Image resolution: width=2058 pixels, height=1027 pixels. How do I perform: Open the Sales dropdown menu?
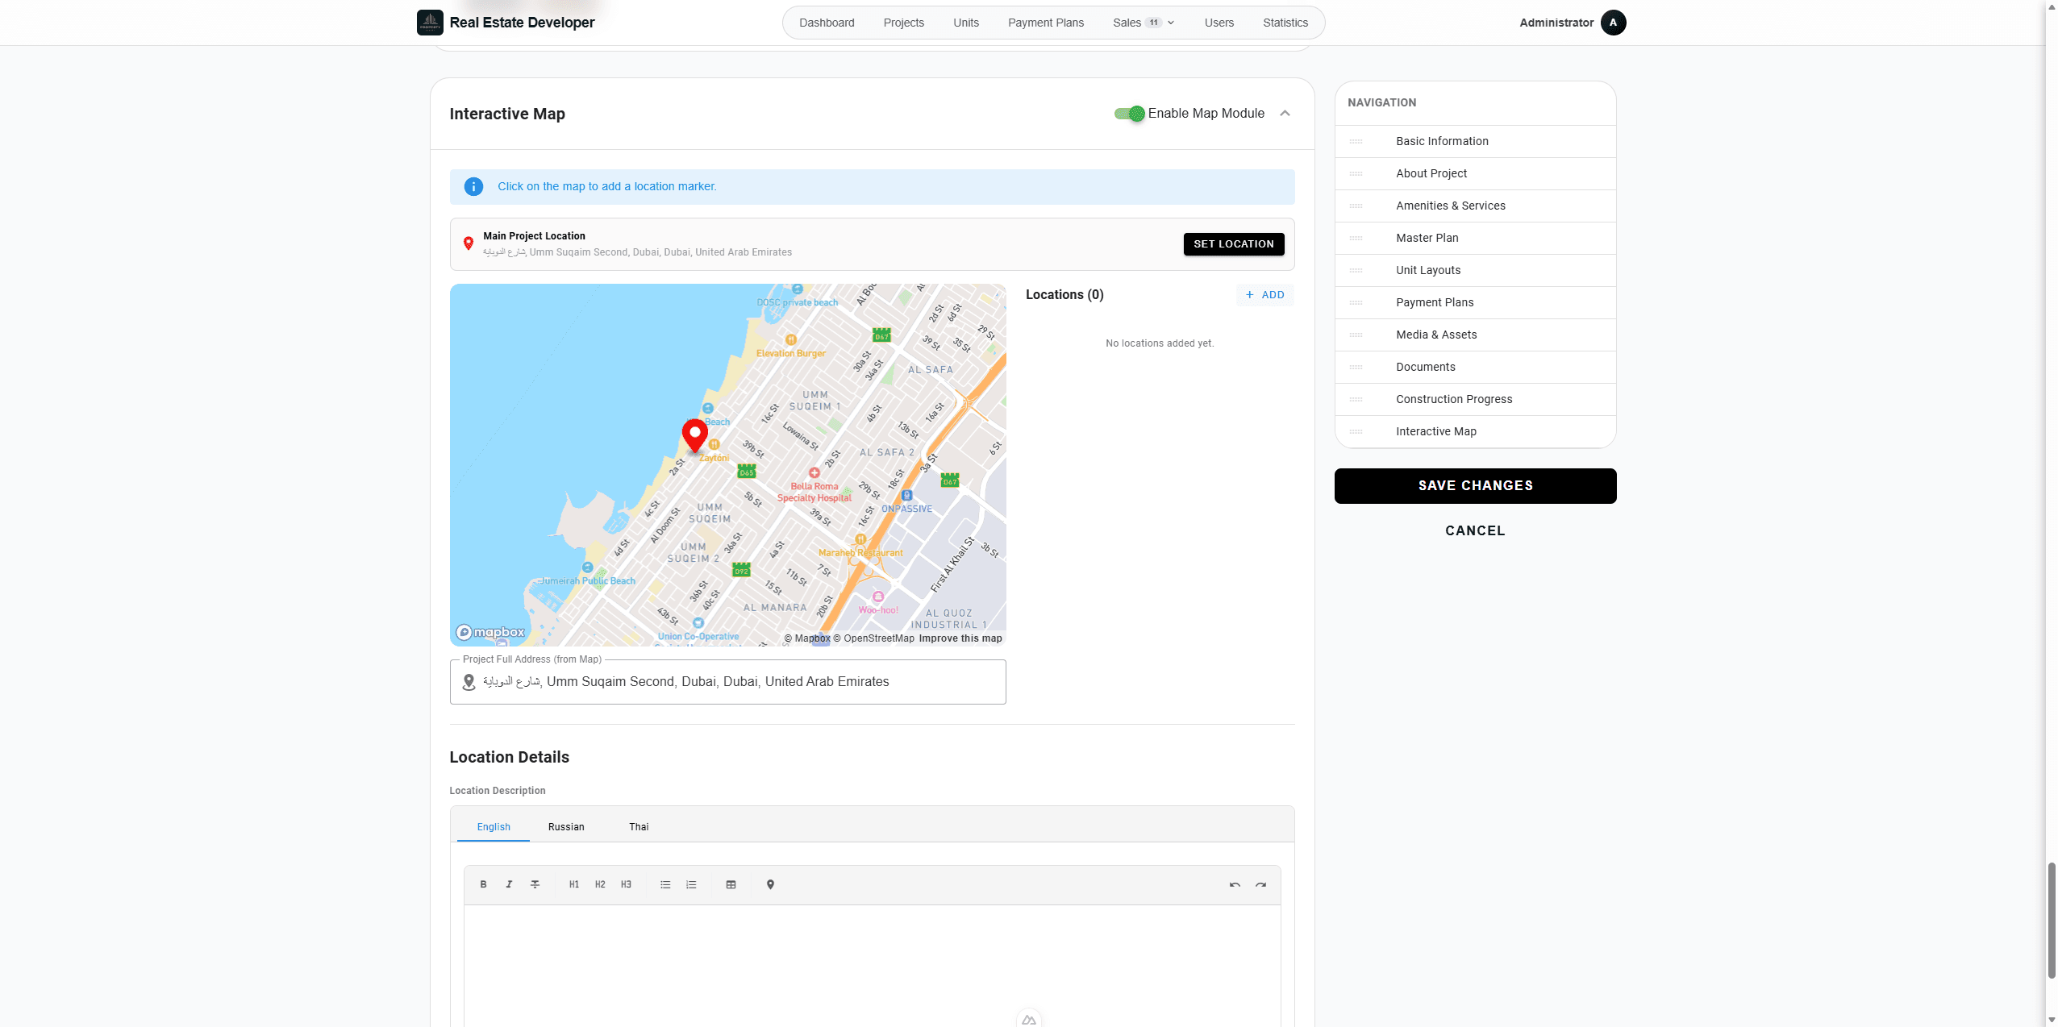click(x=1144, y=23)
